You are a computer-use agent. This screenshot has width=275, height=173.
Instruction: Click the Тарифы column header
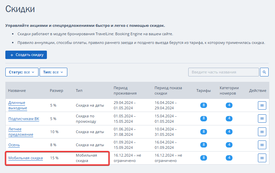click(204, 91)
